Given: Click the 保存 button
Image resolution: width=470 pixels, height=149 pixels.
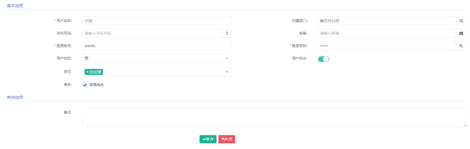Looking at the screenshot, I should 208,139.
